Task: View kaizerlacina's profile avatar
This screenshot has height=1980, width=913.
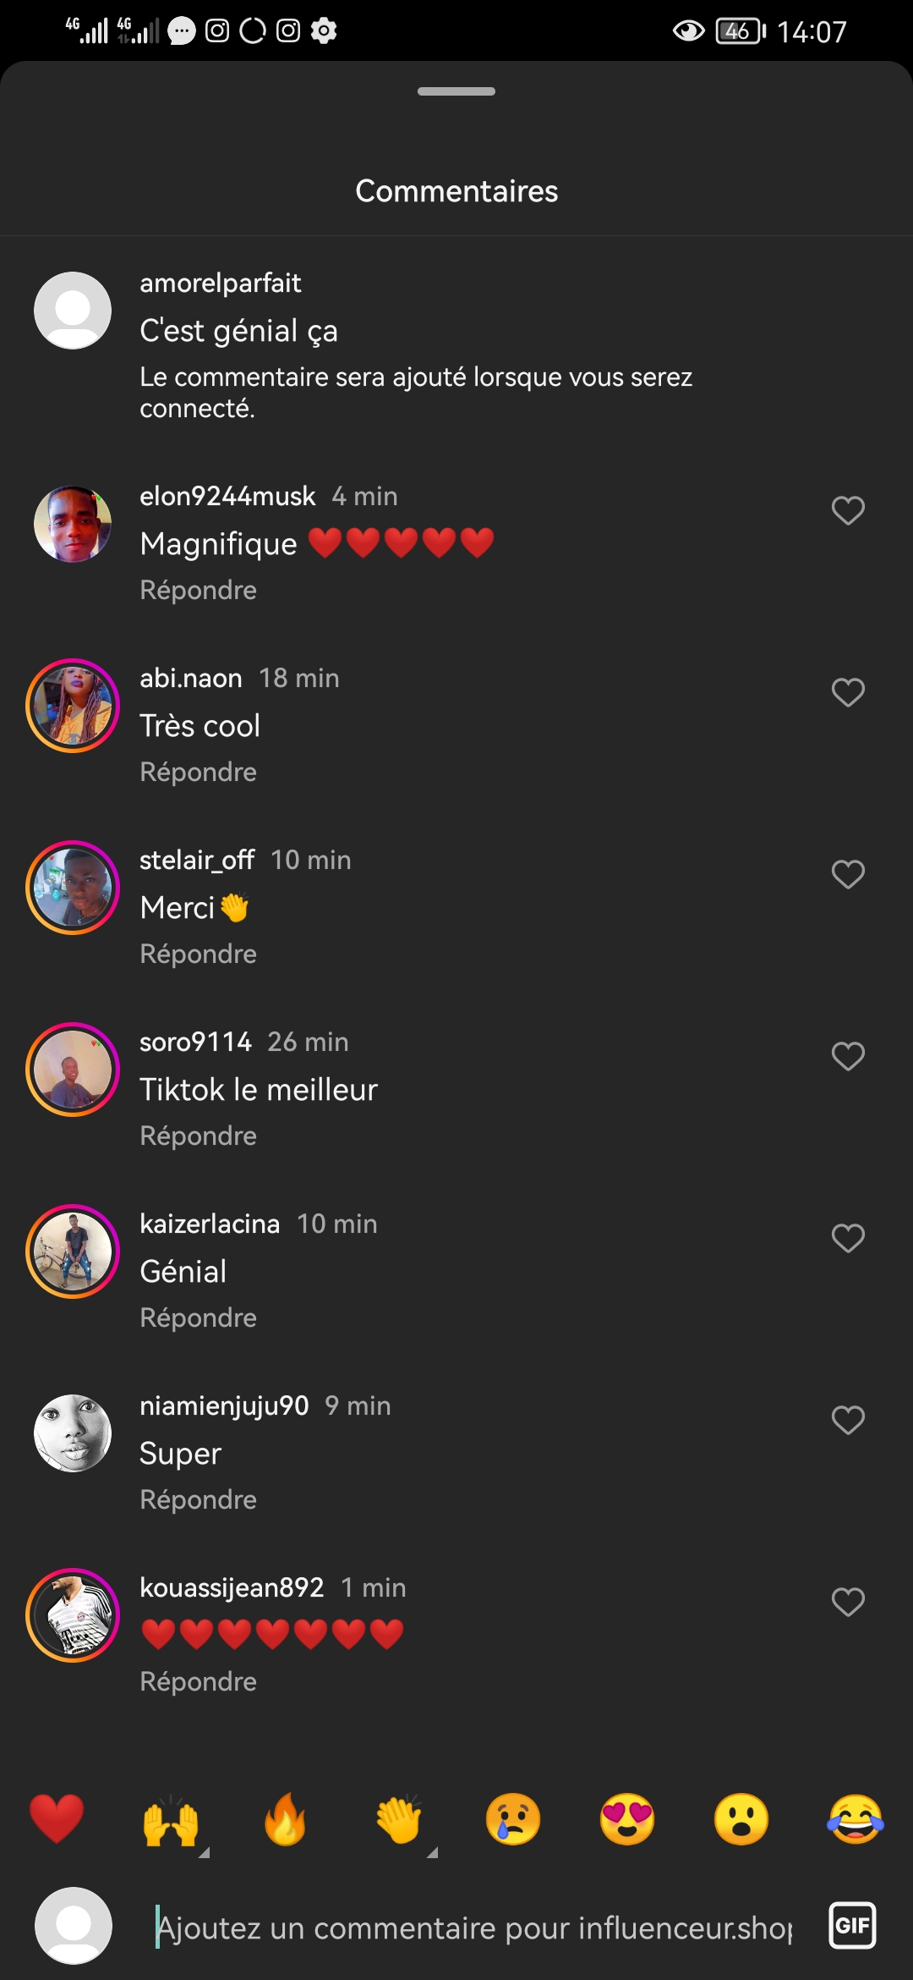Action: [73, 1251]
